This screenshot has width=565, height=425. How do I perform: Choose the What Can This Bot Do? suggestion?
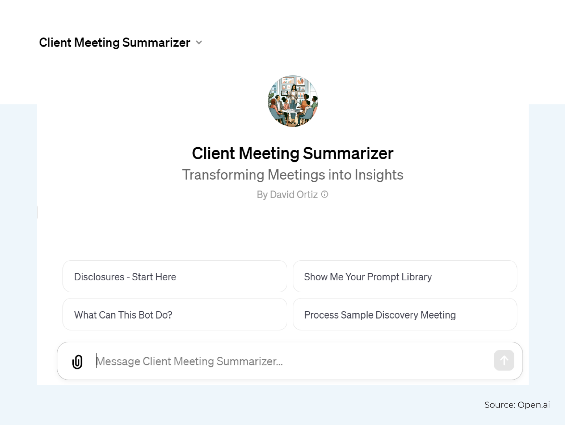point(175,314)
